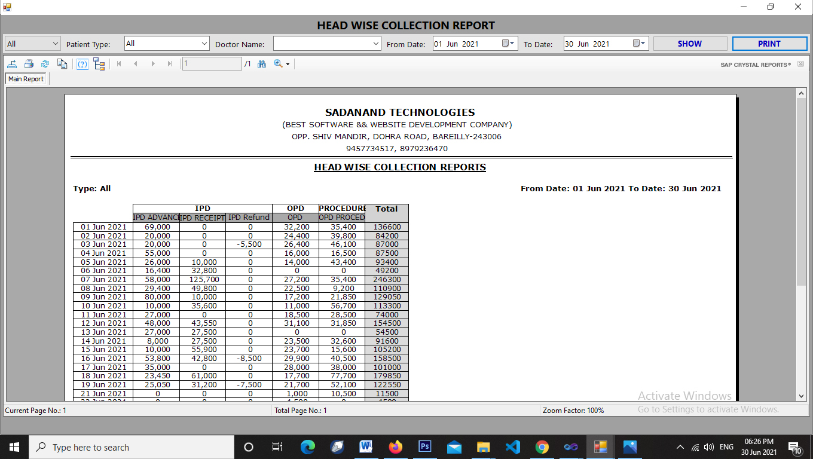The height and width of the screenshot is (459, 813).
Task: Click the report scrollbar down arrow
Action: (x=802, y=396)
